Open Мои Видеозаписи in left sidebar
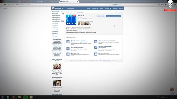The height and width of the screenshot is (99, 177). click(x=56, y=17)
